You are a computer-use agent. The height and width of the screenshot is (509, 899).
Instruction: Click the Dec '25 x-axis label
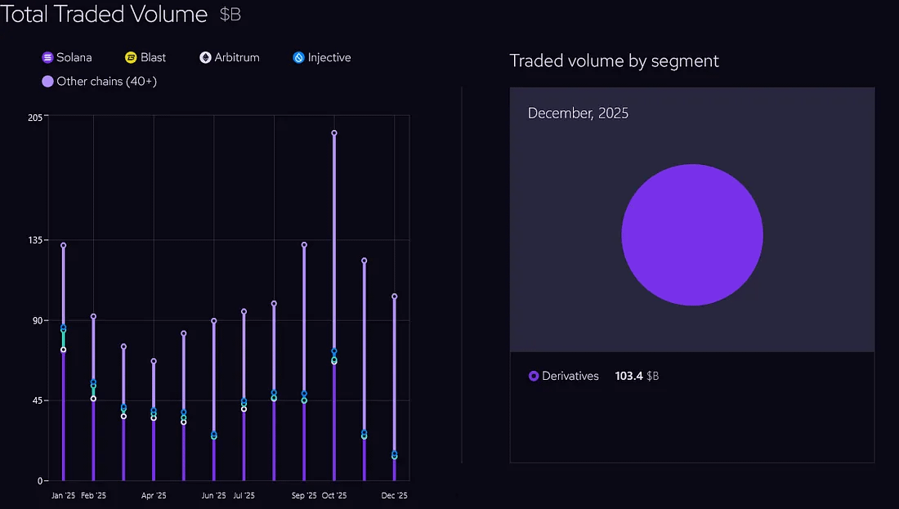tap(394, 496)
